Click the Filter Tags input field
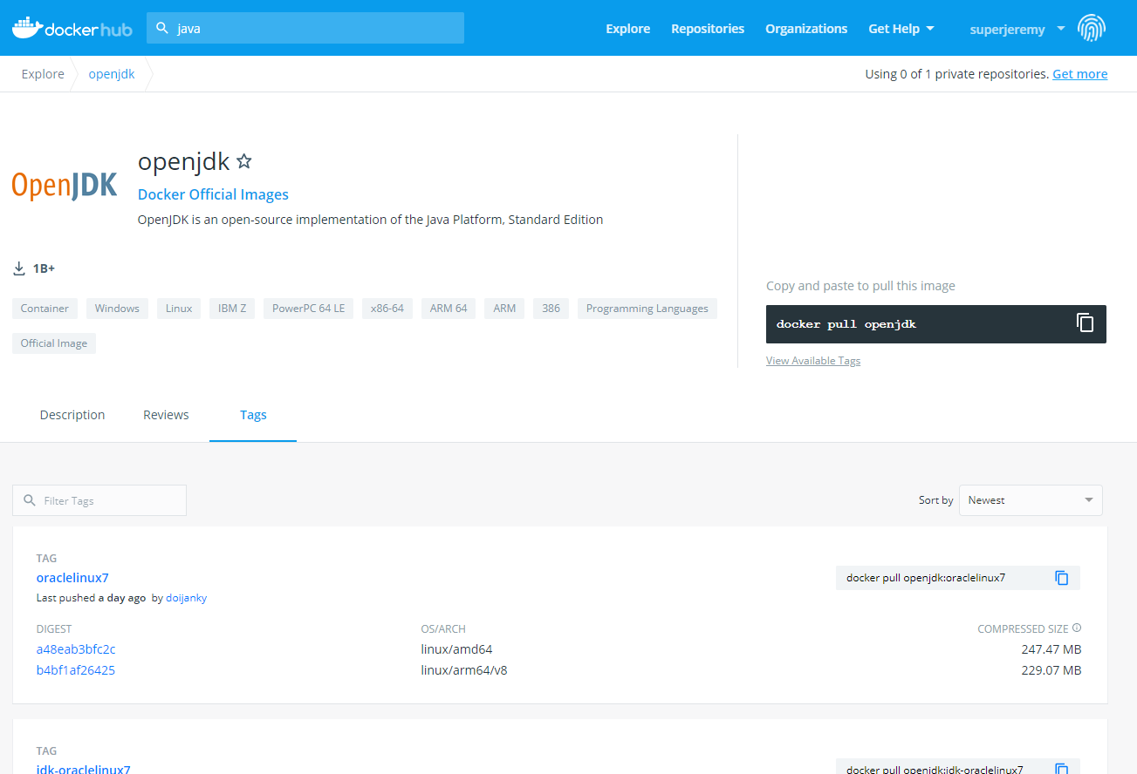The height and width of the screenshot is (774, 1137). pos(99,500)
